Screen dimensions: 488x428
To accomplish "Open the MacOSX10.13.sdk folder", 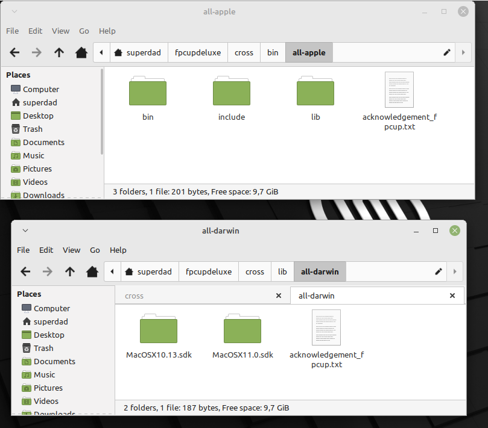I will click(x=159, y=329).
